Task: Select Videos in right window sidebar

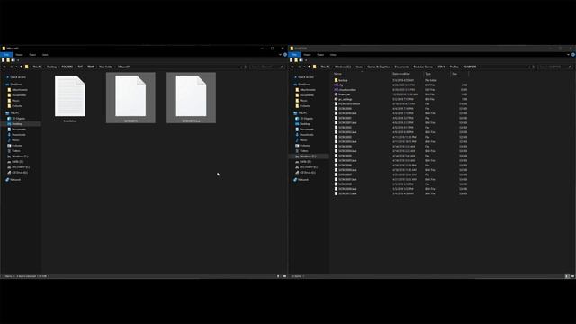Action: [302, 151]
